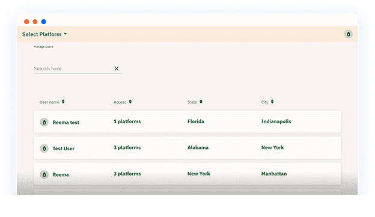Click the Select Platform caret arrow
Viewport: 375px width, 217px height.
[x=66, y=34]
